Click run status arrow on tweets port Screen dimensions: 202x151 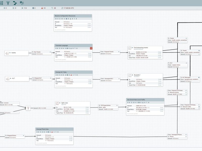pos(10,53)
